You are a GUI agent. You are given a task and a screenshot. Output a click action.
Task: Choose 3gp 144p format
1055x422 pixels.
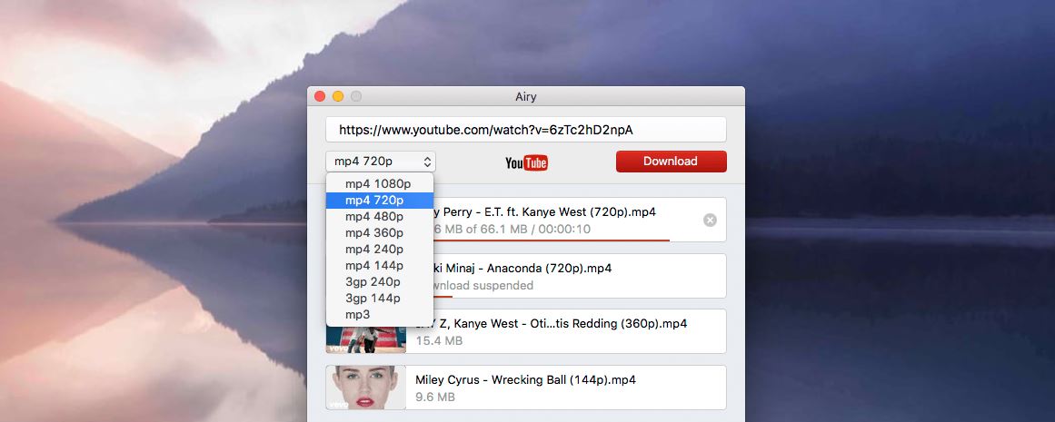(373, 299)
